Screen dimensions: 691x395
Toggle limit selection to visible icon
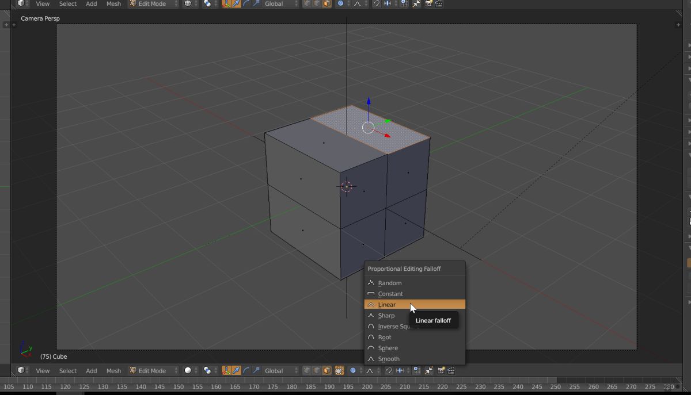(x=339, y=371)
